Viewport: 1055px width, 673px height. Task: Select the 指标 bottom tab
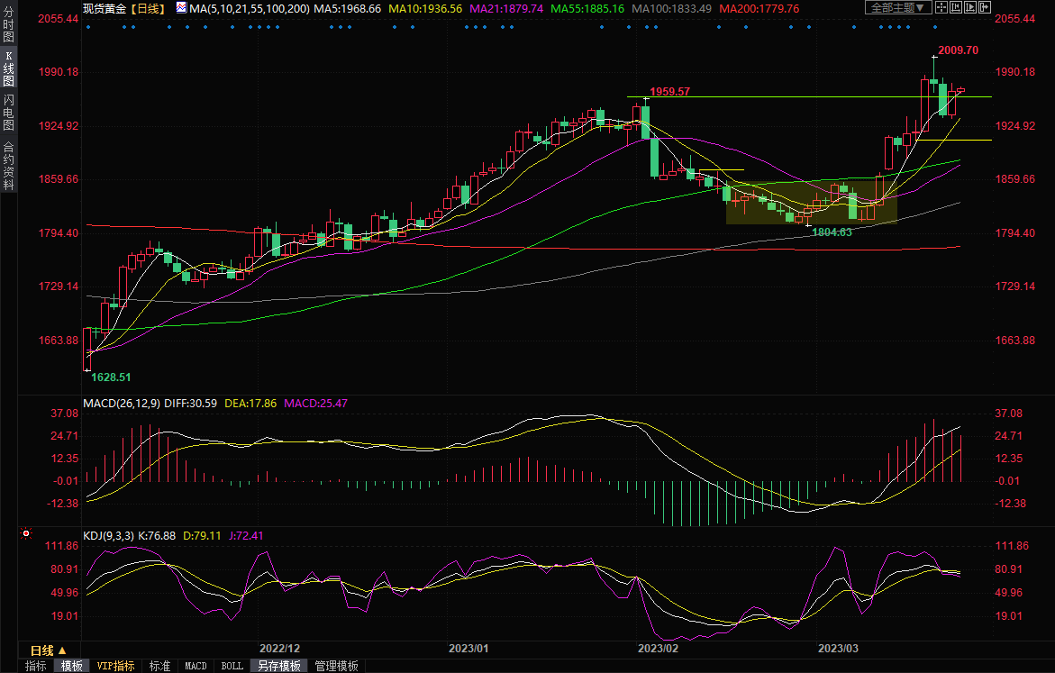tap(36, 666)
